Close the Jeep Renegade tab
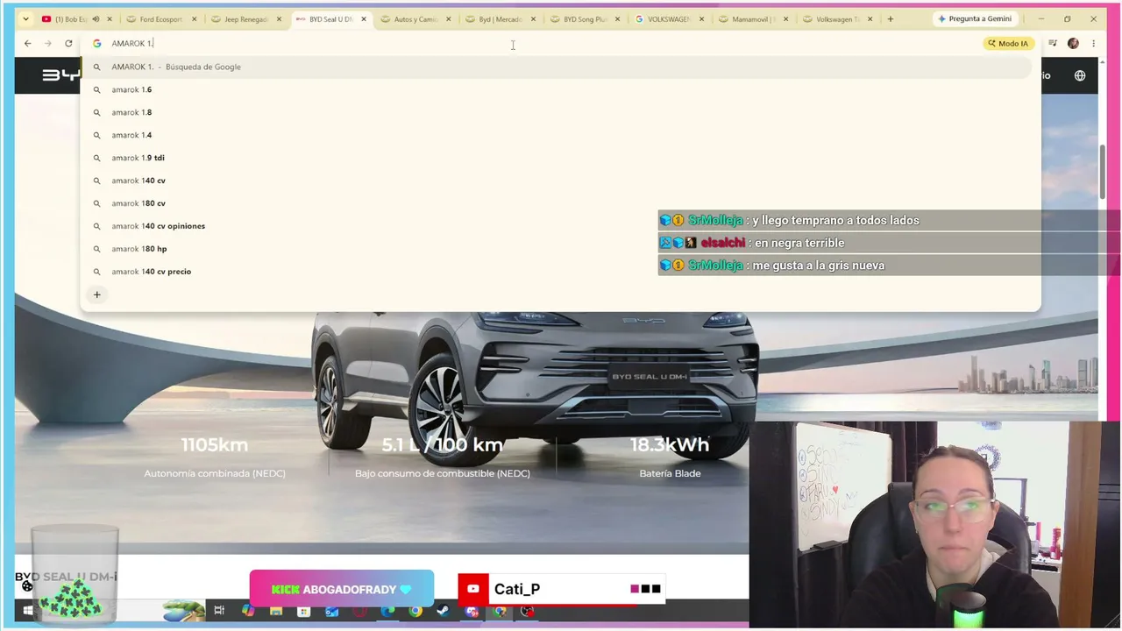 [279, 19]
